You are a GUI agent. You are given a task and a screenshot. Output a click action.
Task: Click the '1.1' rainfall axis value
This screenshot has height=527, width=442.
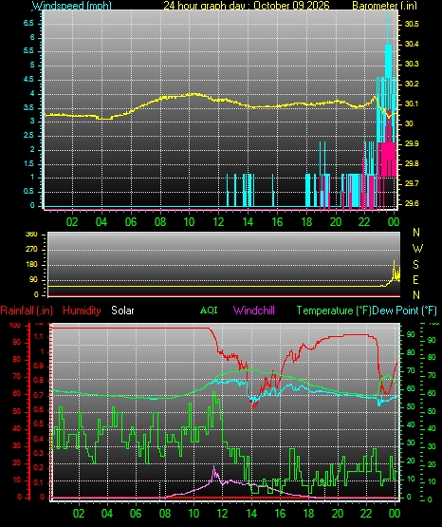click(39, 336)
